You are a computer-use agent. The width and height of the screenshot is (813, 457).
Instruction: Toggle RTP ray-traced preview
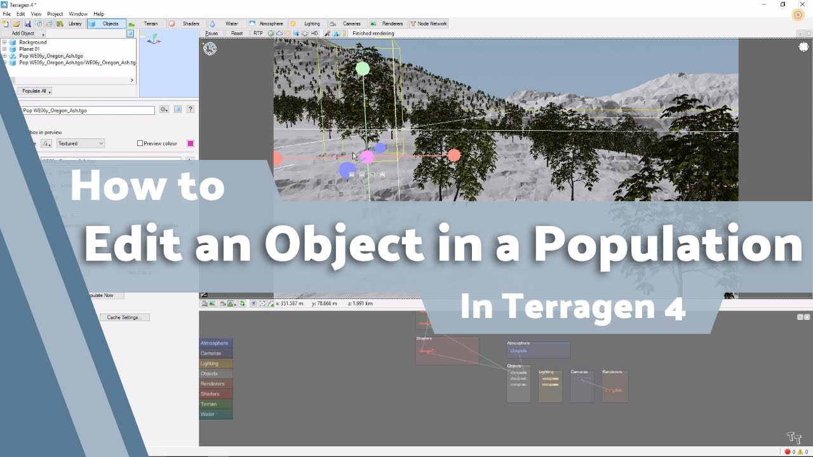[258, 33]
